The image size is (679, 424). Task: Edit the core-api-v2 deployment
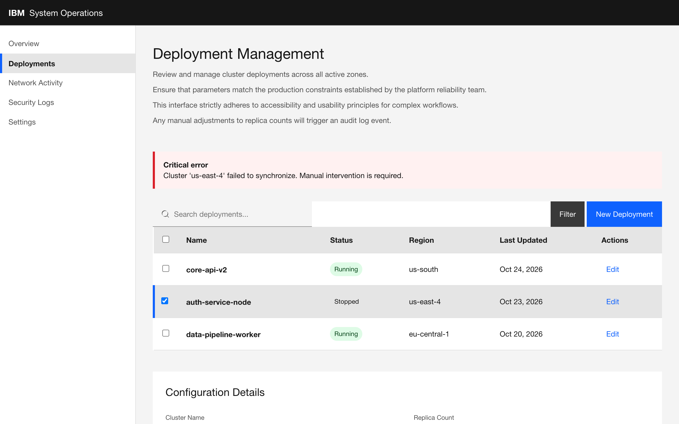pyautogui.click(x=612, y=269)
